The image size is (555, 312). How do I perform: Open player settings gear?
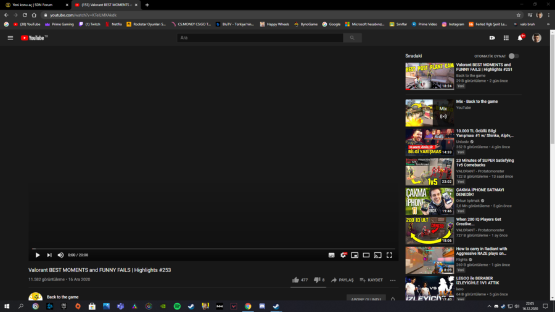(343, 255)
